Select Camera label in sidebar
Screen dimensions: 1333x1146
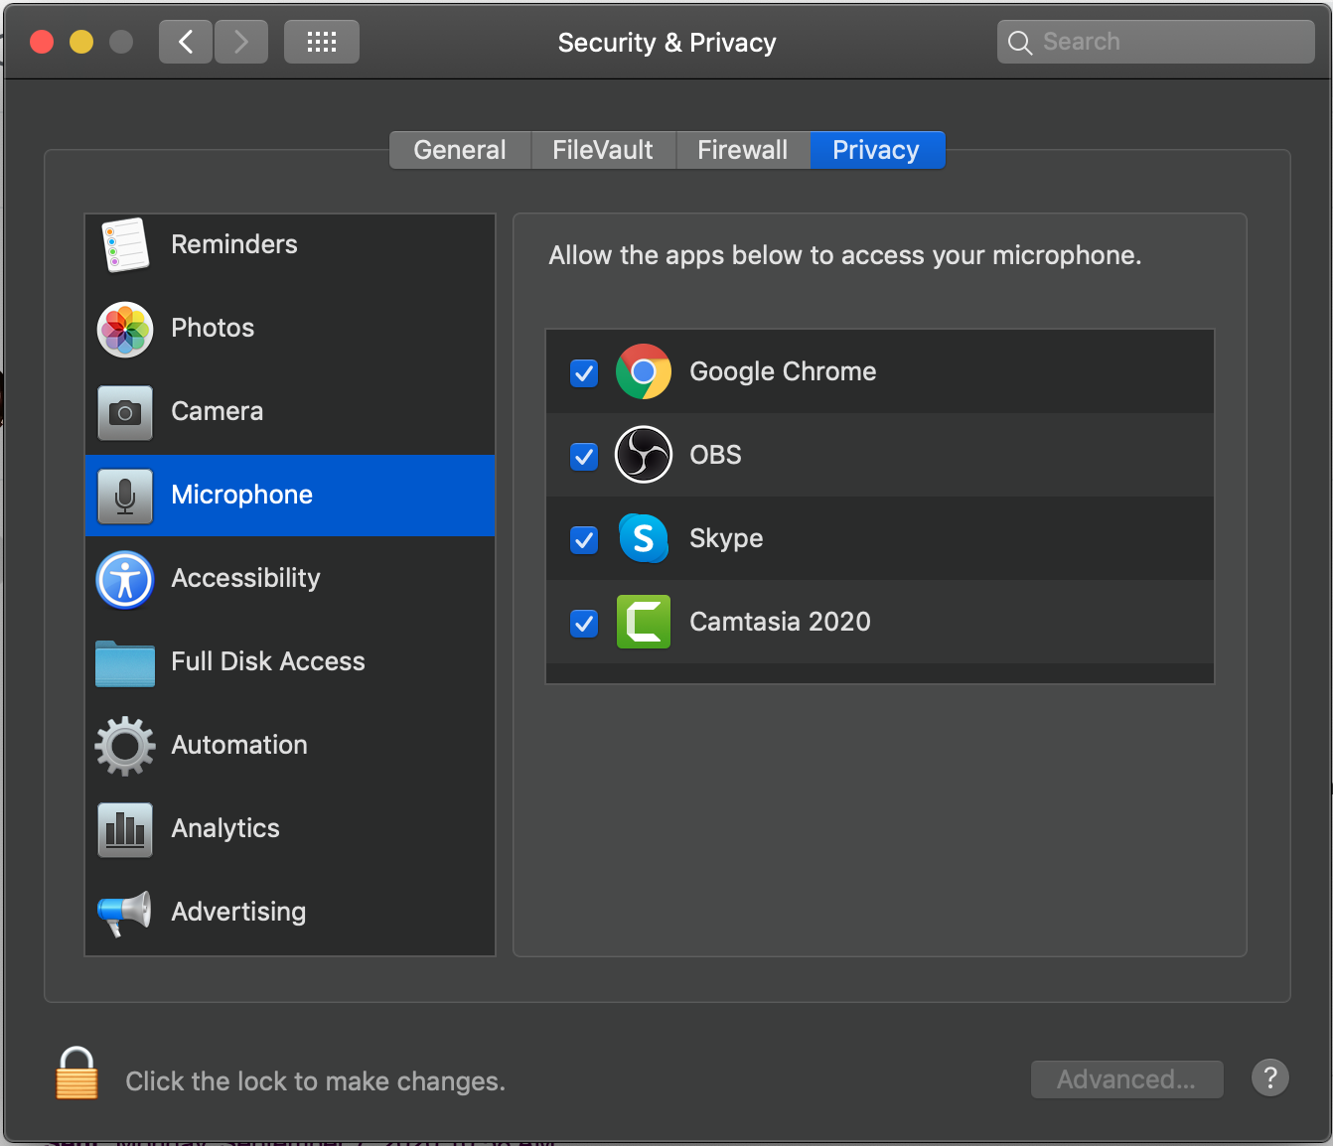coord(218,411)
